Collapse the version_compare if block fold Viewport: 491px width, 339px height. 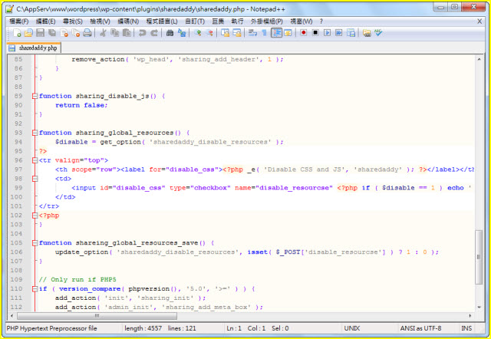click(x=35, y=289)
